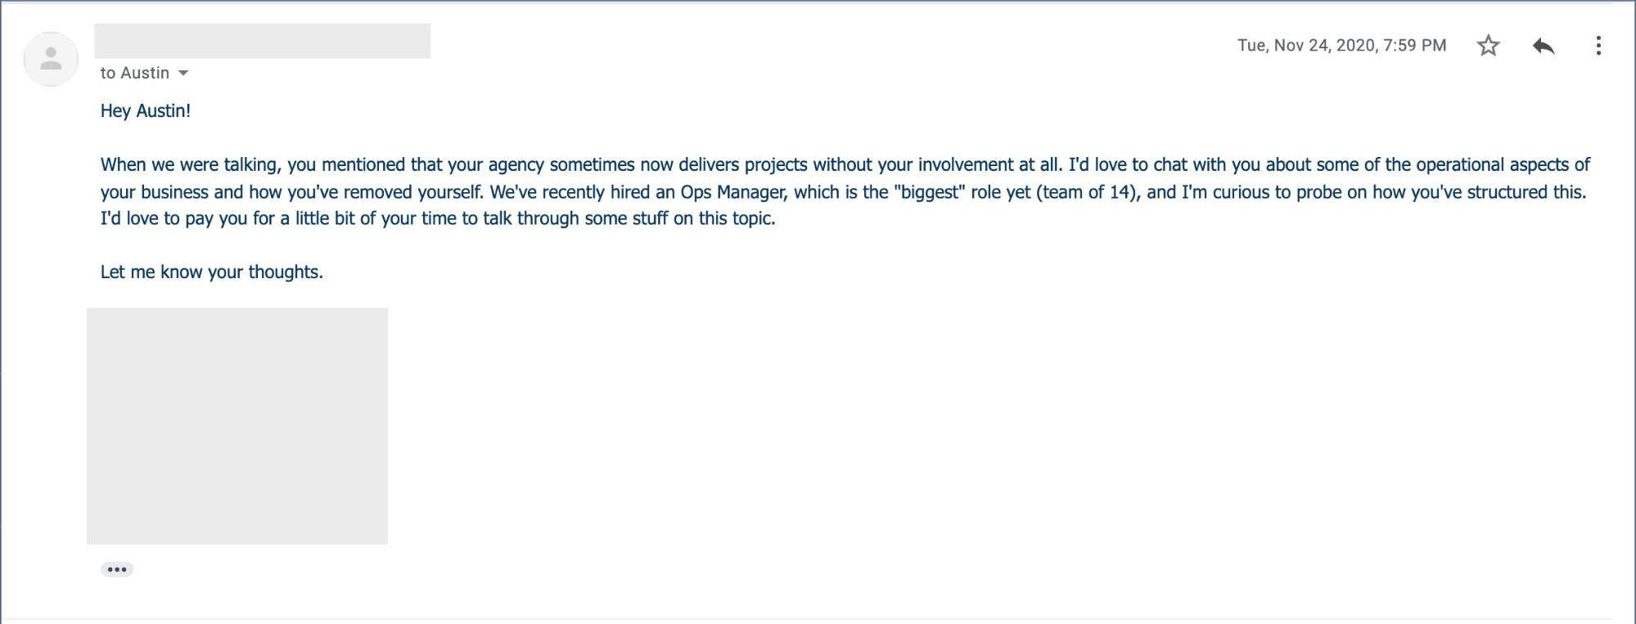Viewport: 1636px width, 624px height.
Task: Click the "Let me know your thoughts." line
Action: coord(212,272)
